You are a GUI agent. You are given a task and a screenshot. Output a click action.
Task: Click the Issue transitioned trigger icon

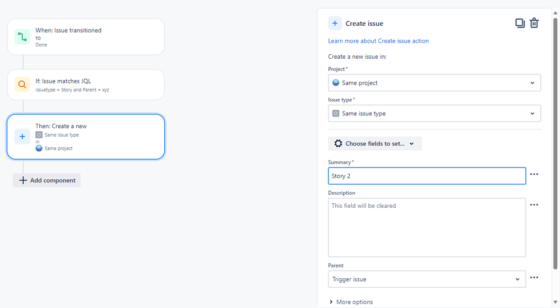22,37
